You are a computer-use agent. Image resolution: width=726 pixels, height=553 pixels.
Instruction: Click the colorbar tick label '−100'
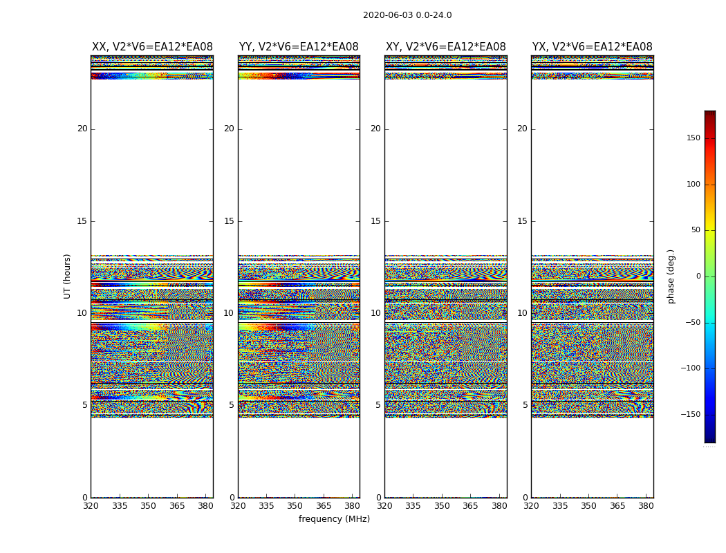691,368
